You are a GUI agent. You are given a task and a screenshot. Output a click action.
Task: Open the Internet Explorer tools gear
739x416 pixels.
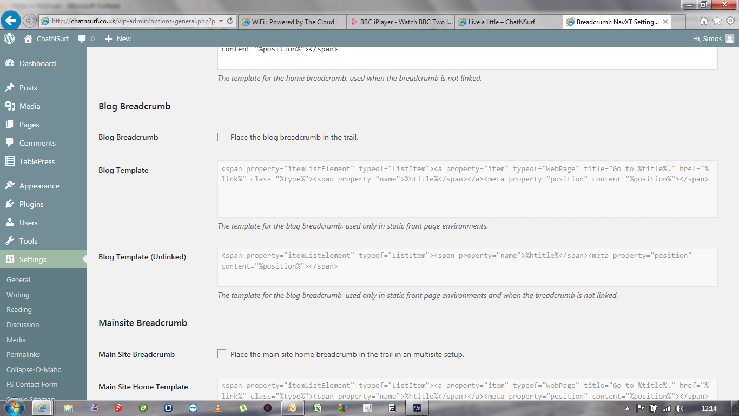tap(730, 21)
